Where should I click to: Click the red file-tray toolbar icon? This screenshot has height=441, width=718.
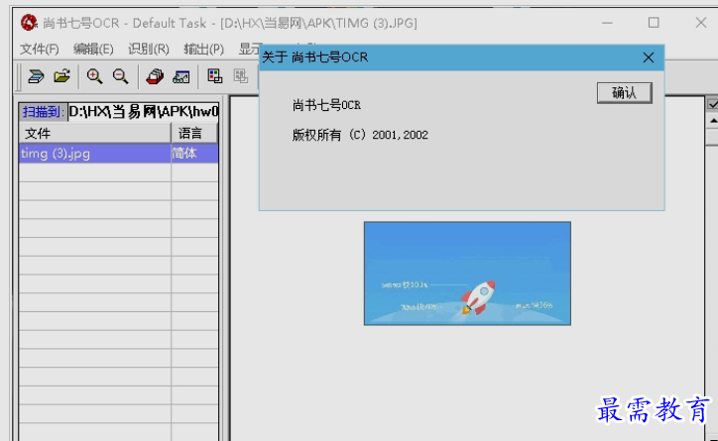click(x=155, y=76)
